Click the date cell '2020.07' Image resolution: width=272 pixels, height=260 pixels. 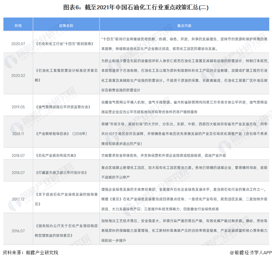(18, 44)
